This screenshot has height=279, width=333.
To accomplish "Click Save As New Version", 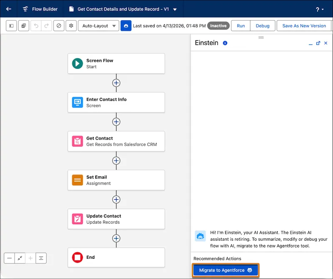I will [304, 26].
